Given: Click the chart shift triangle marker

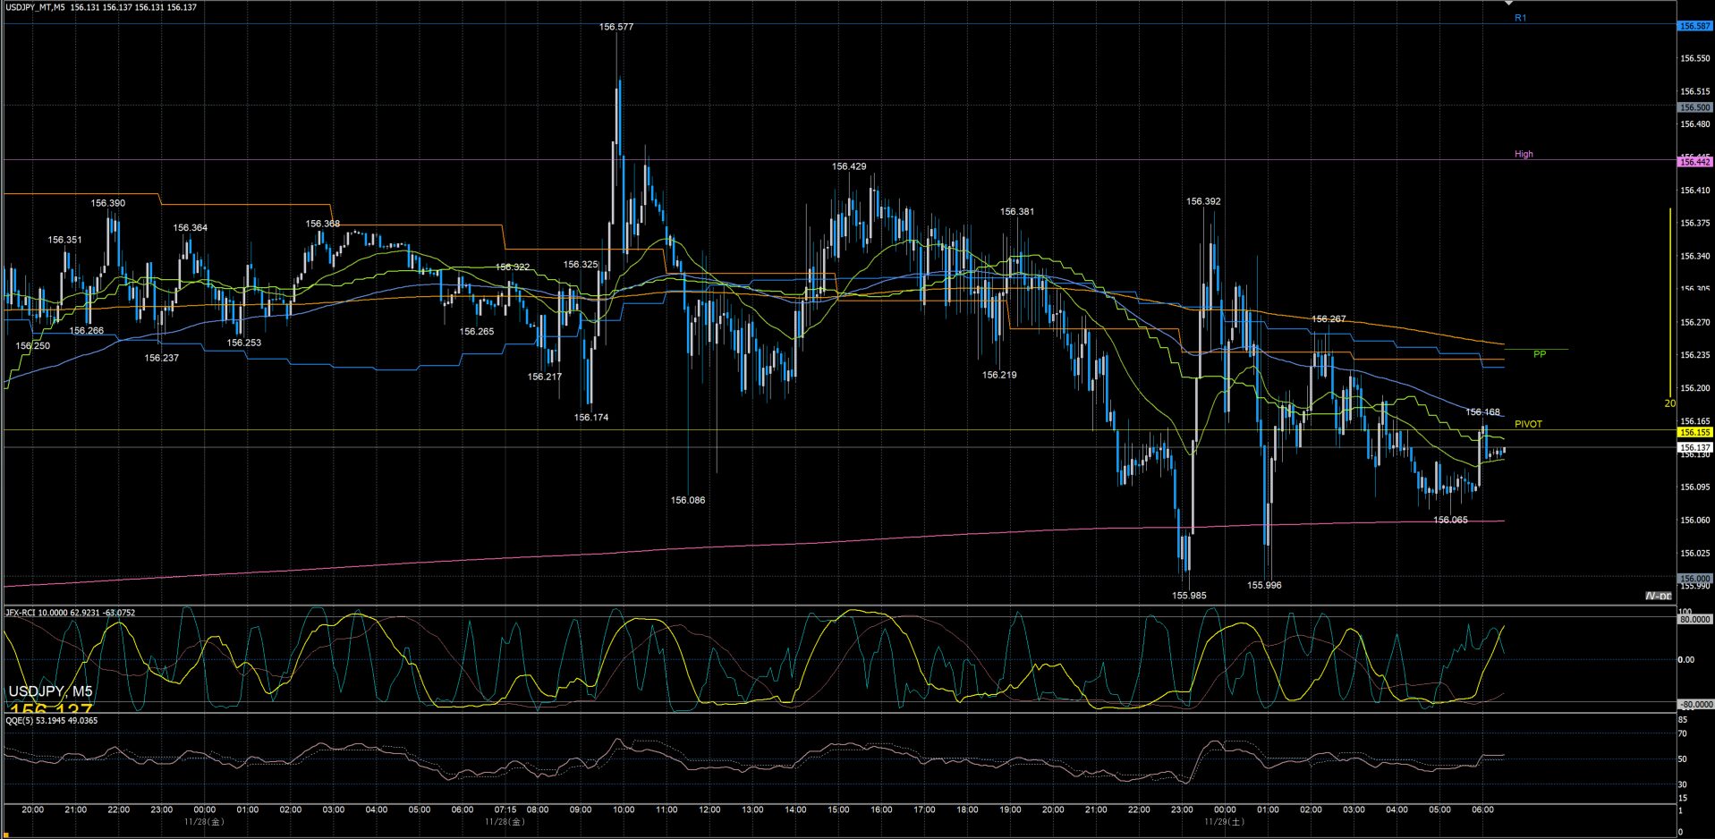Looking at the screenshot, I should coord(1508,3).
